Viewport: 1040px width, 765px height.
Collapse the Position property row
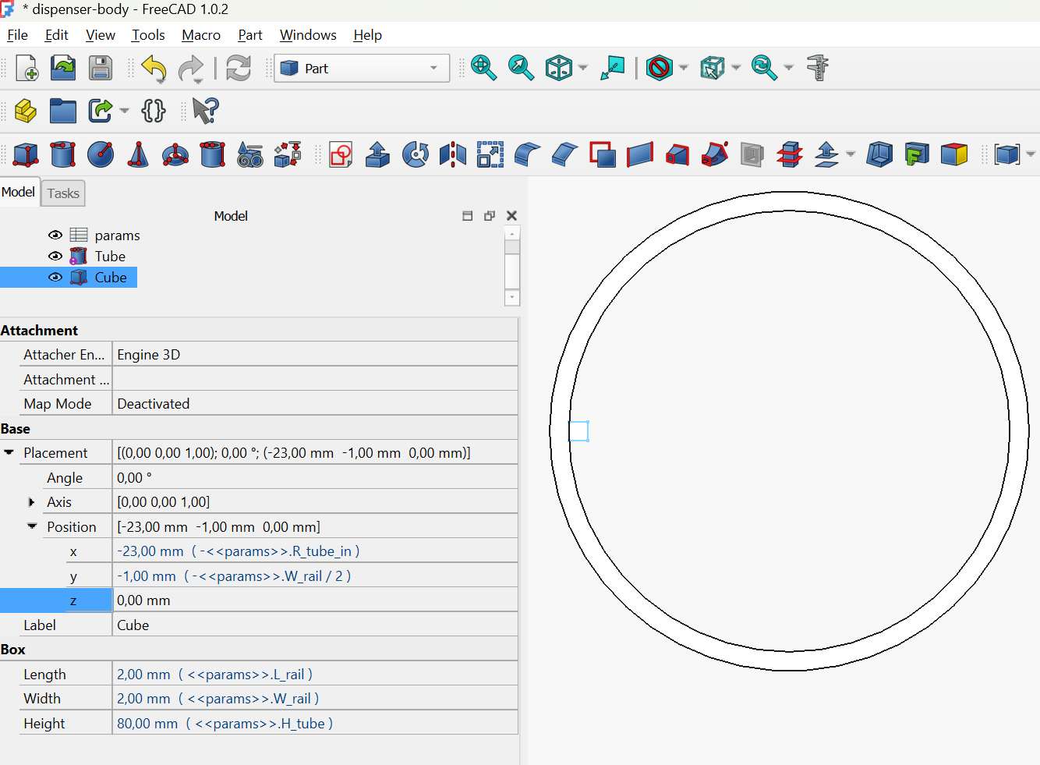[32, 526]
